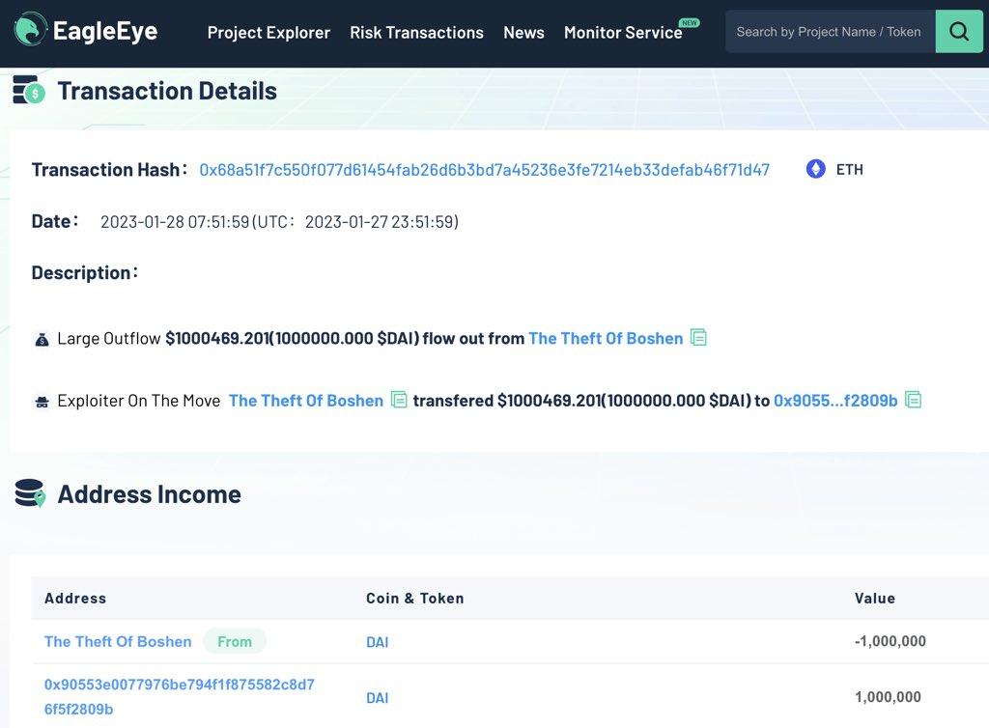Image resolution: width=989 pixels, height=728 pixels.
Task: Click the Transaction Details header icon
Action: coord(29,91)
